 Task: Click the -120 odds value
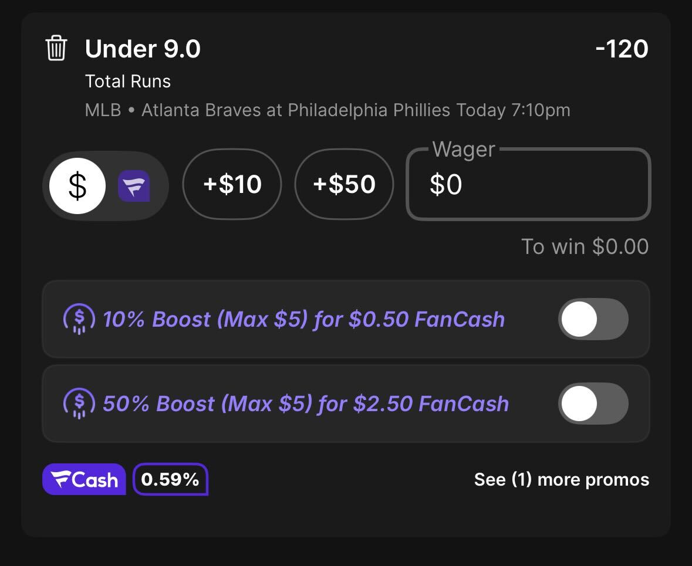[622, 49]
